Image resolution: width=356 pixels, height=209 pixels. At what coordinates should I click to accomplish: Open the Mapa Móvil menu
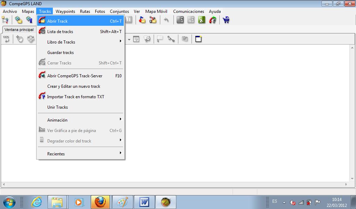pyautogui.click(x=156, y=11)
